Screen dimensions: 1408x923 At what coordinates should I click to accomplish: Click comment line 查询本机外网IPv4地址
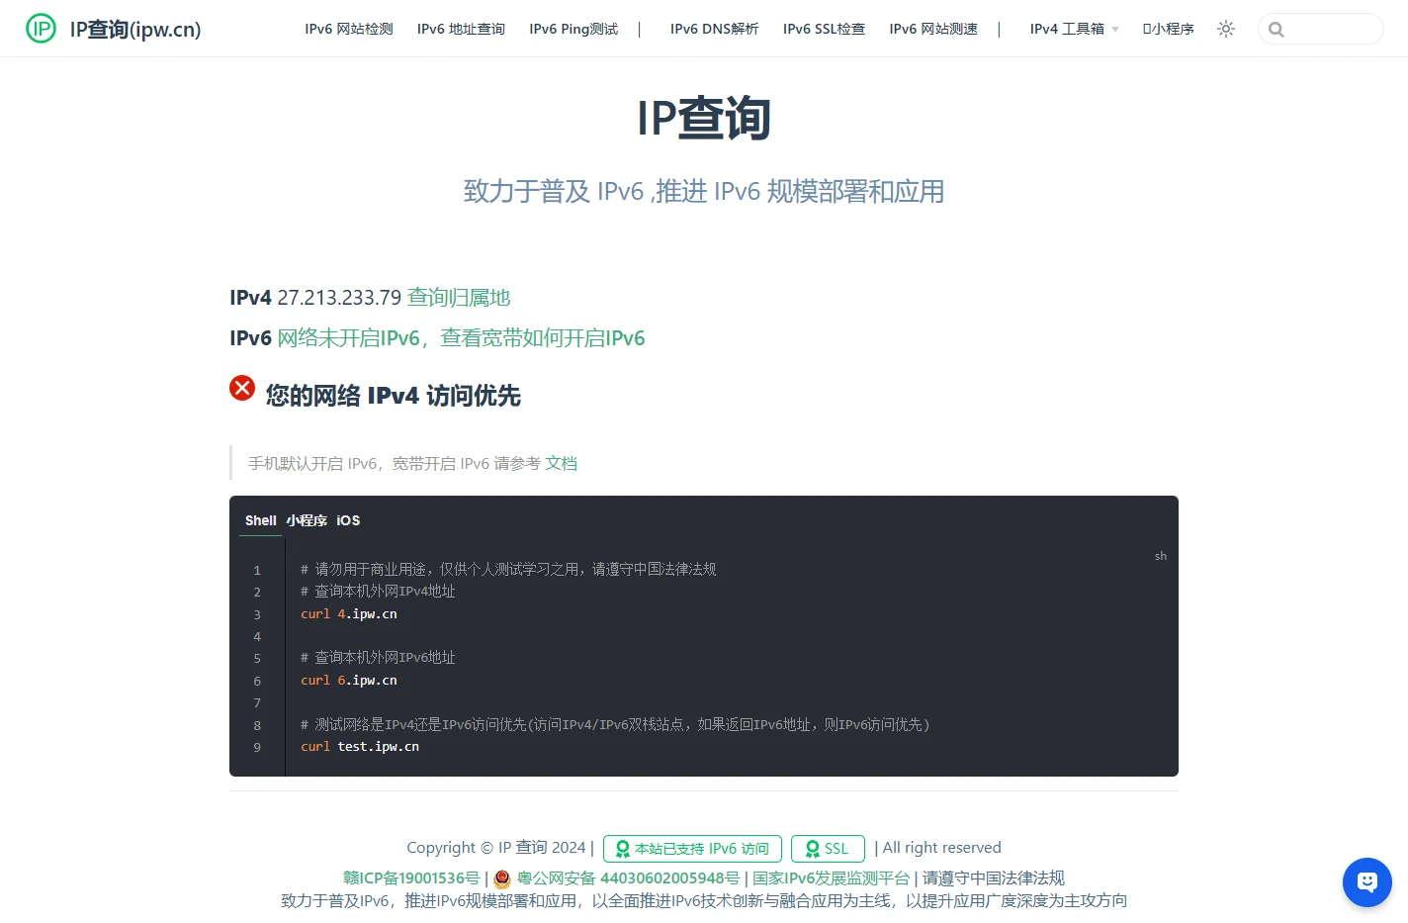pyautogui.click(x=378, y=592)
